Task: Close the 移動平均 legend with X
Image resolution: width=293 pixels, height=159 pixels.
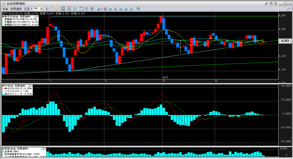Action: coord(37,16)
